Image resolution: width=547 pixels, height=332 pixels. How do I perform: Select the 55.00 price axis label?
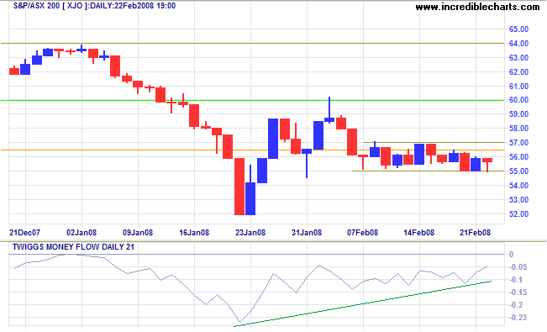click(x=518, y=171)
